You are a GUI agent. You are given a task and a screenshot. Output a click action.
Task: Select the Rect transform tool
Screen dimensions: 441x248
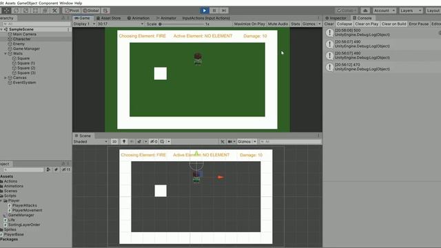[x=35, y=11]
